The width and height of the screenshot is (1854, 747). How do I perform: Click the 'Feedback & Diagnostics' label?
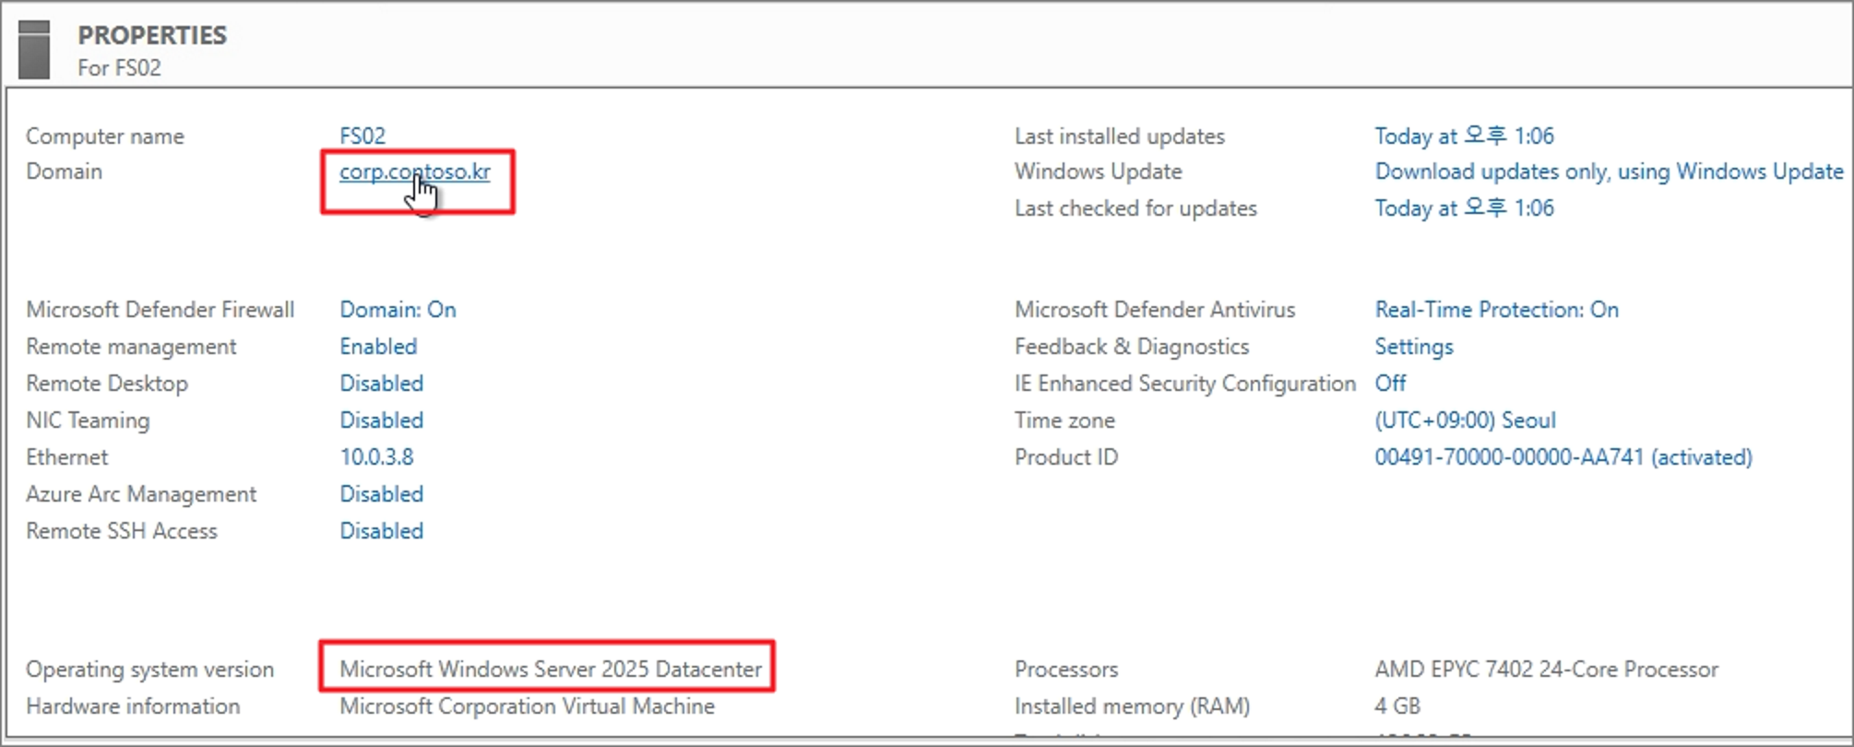tap(1132, 347)
